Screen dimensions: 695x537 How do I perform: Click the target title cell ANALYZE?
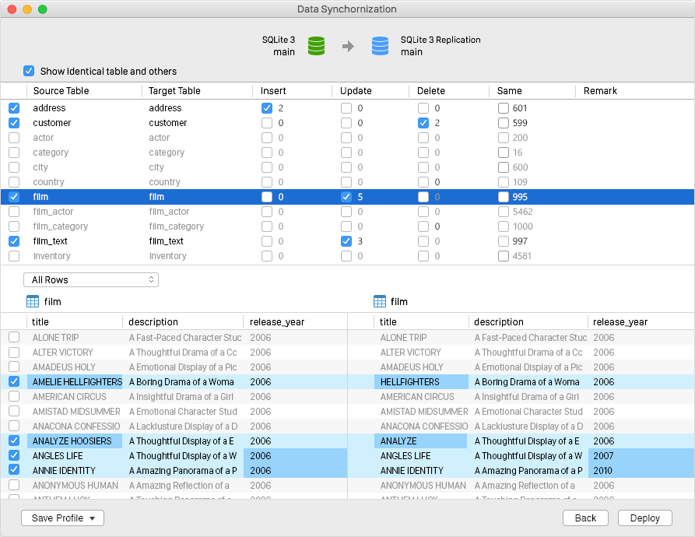[x=420, y=440]
